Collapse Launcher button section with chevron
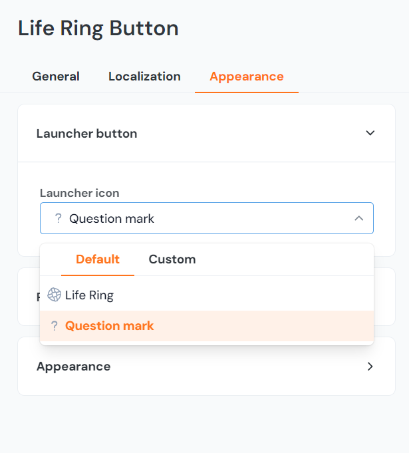Screen dimensions: 409x453 [370, 133]
